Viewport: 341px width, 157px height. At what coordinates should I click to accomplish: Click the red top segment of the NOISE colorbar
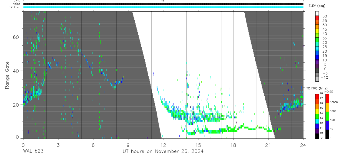tap(327, 99)
